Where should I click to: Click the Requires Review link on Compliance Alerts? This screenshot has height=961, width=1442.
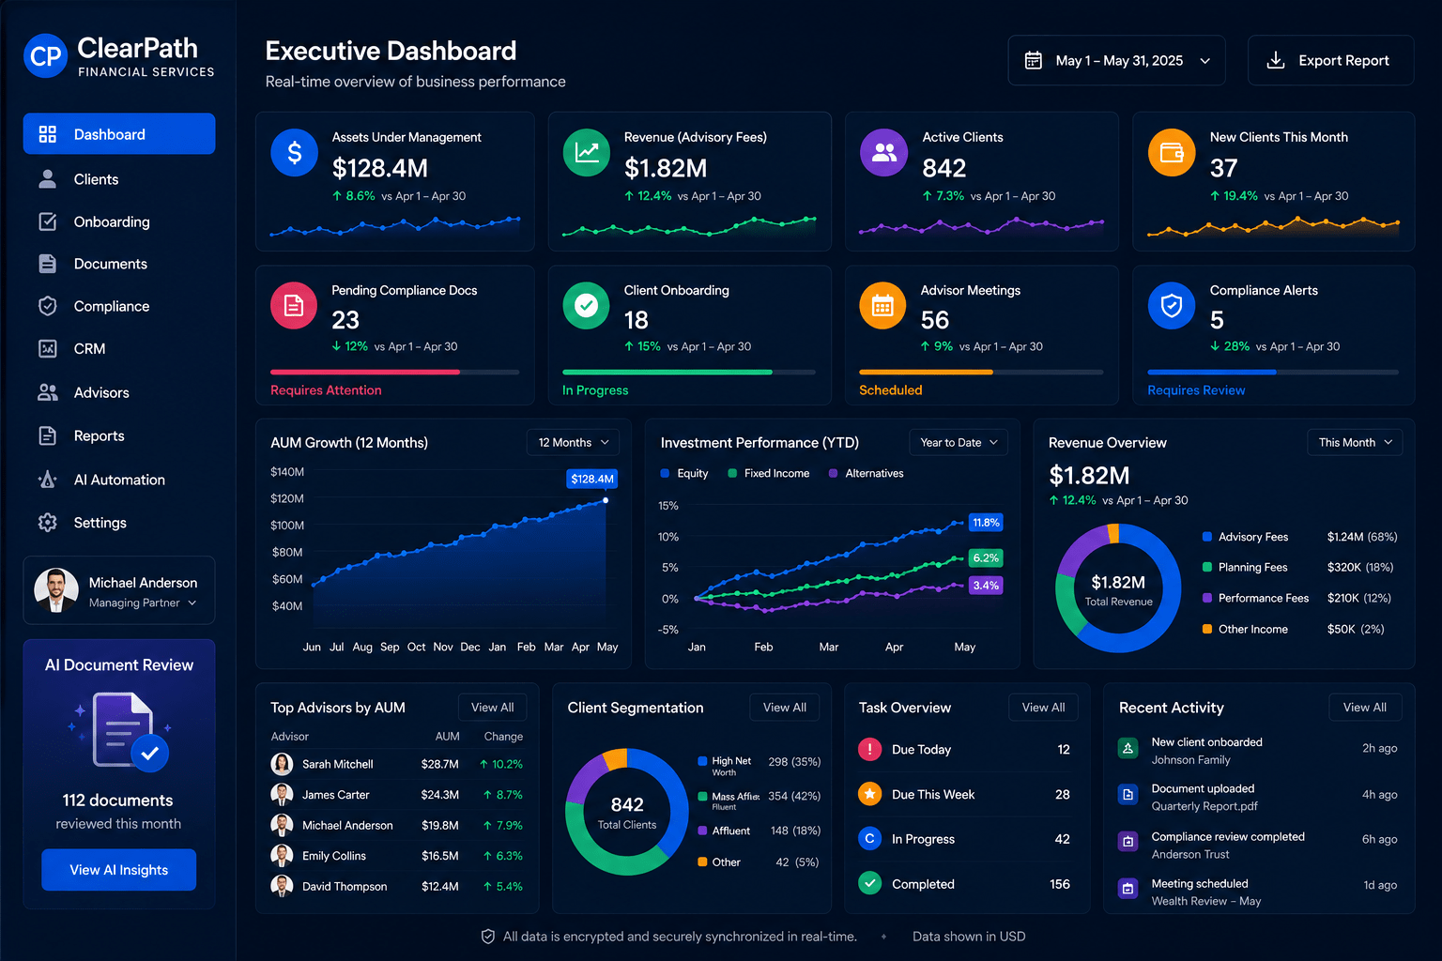coord(1196,390)
